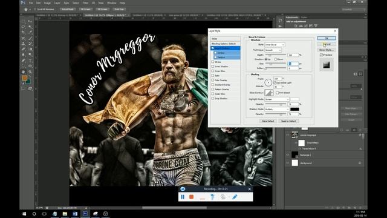Switch to the Adjustments panel tab
Viewport: 387px width, 218px height.
292,18
